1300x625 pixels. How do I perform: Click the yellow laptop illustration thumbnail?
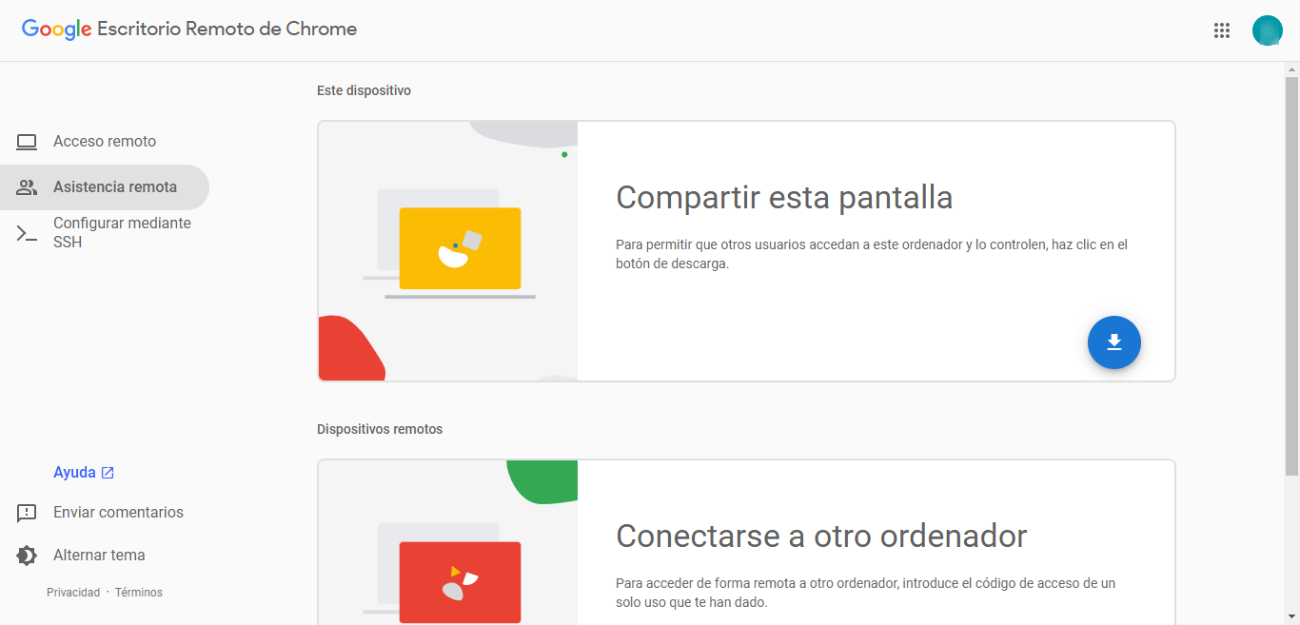[460, 248]
